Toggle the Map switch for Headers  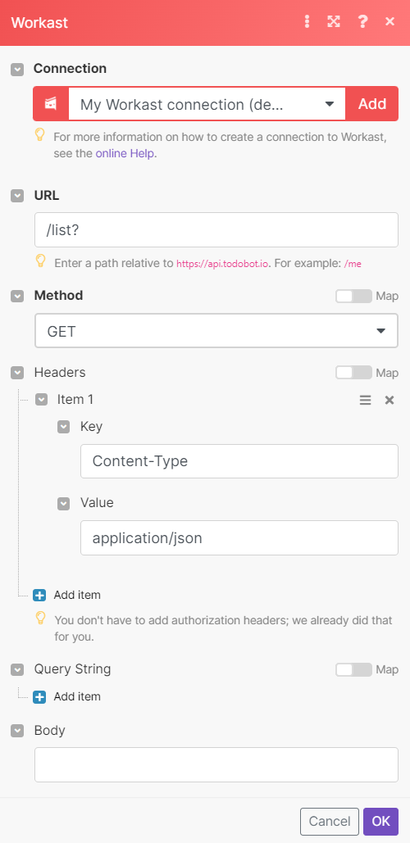[x=353, y=373]
